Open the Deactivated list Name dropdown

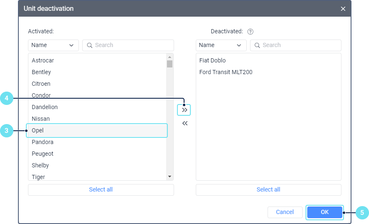pyautogui.click(x=221, y=45)
